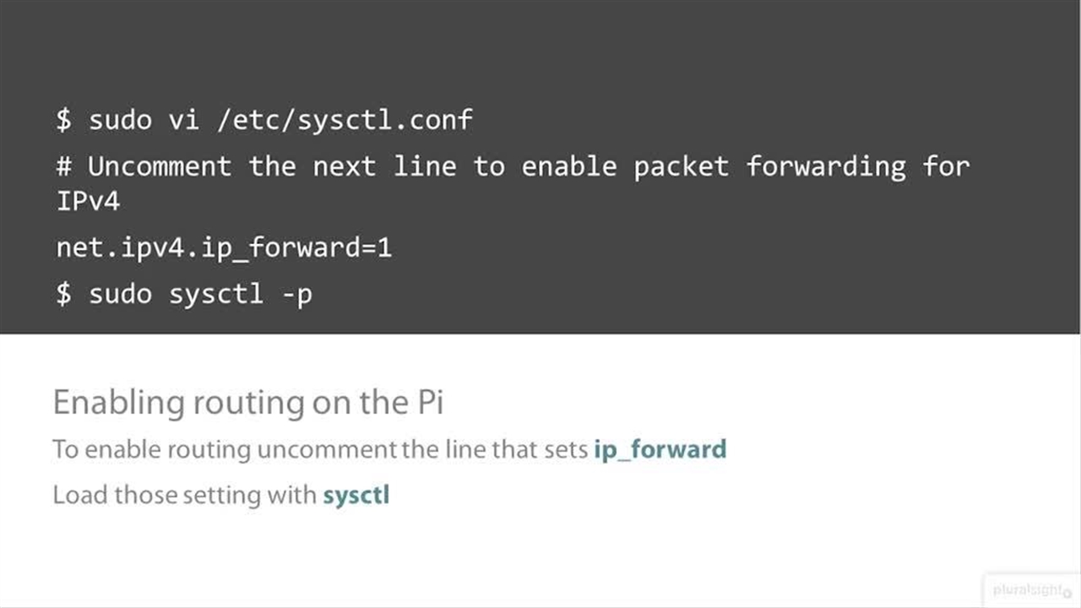Image resolution: width=1081 pixels, height=608 pixels.
Task: Click the word 'Pi' in the slide heading
Action: point(431,402)
